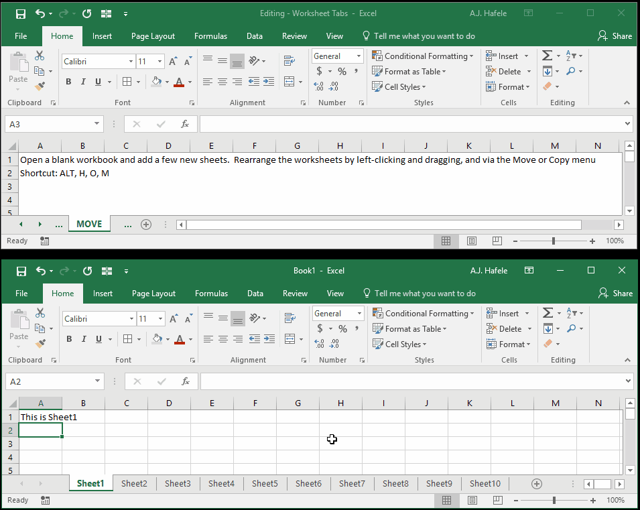Click Format Painter brush in Book1 window

point(40,344)
